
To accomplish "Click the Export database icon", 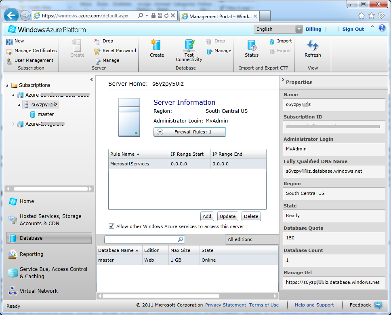I will tap(272, 51).
